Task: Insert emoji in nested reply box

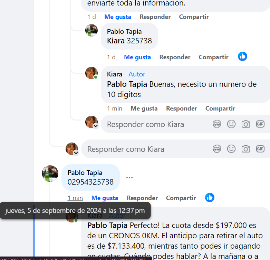Action: pyautogui.click(x=231, y=124)
